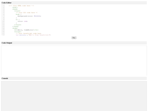Click line number 10 in the gutter
The width and height of the screenshot is (148, 111).
[3, 21]
